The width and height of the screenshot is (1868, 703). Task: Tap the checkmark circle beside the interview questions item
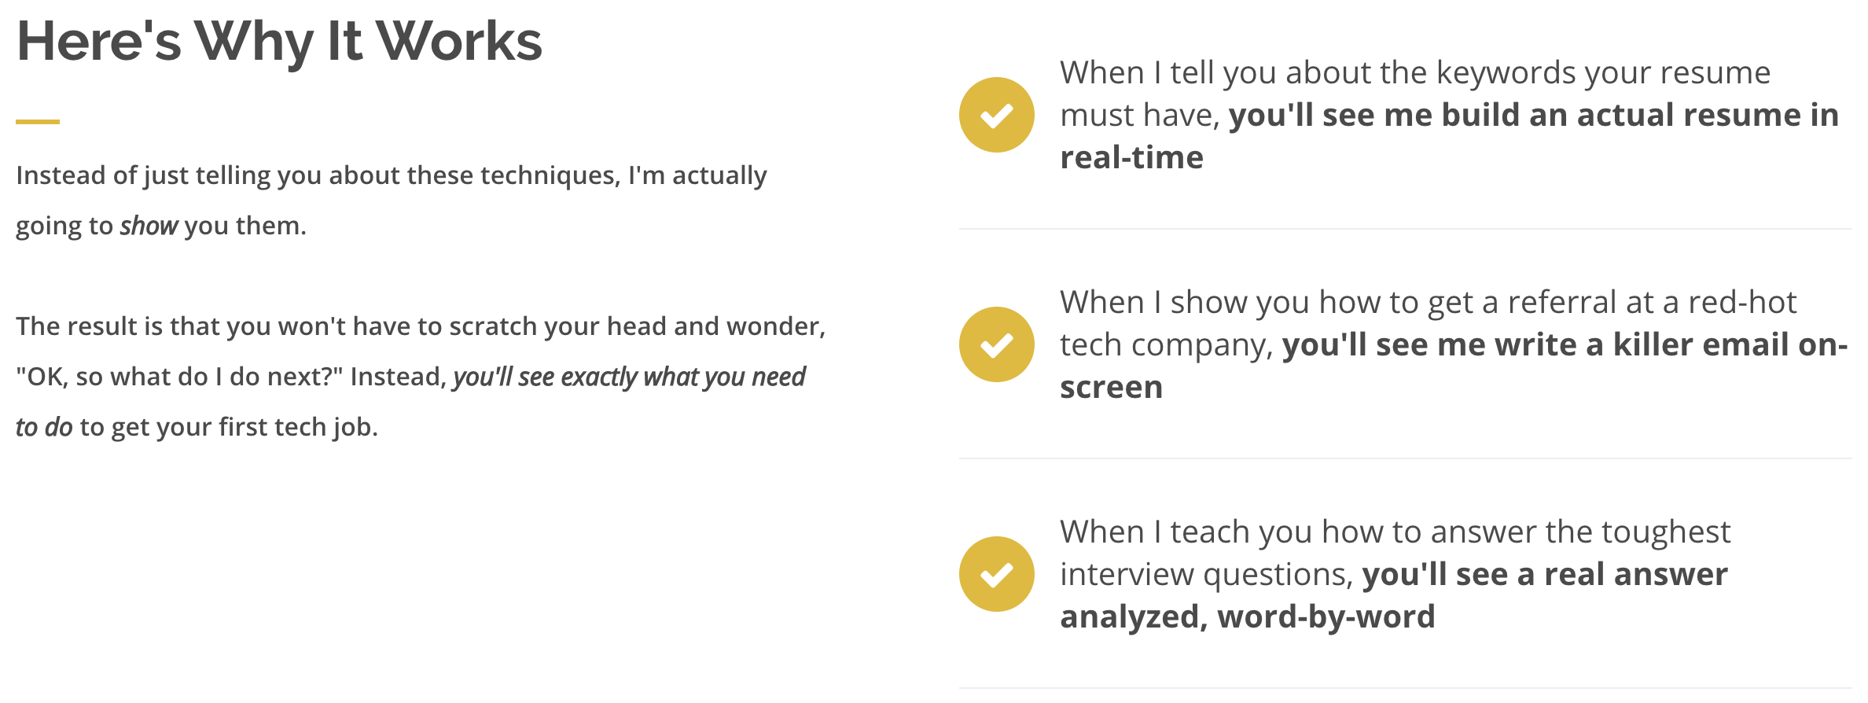(996, 574)
